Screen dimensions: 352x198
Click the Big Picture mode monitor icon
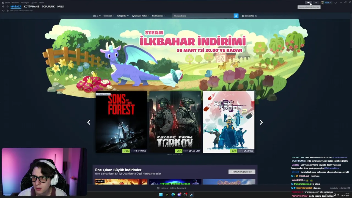[x=335, y=2]
